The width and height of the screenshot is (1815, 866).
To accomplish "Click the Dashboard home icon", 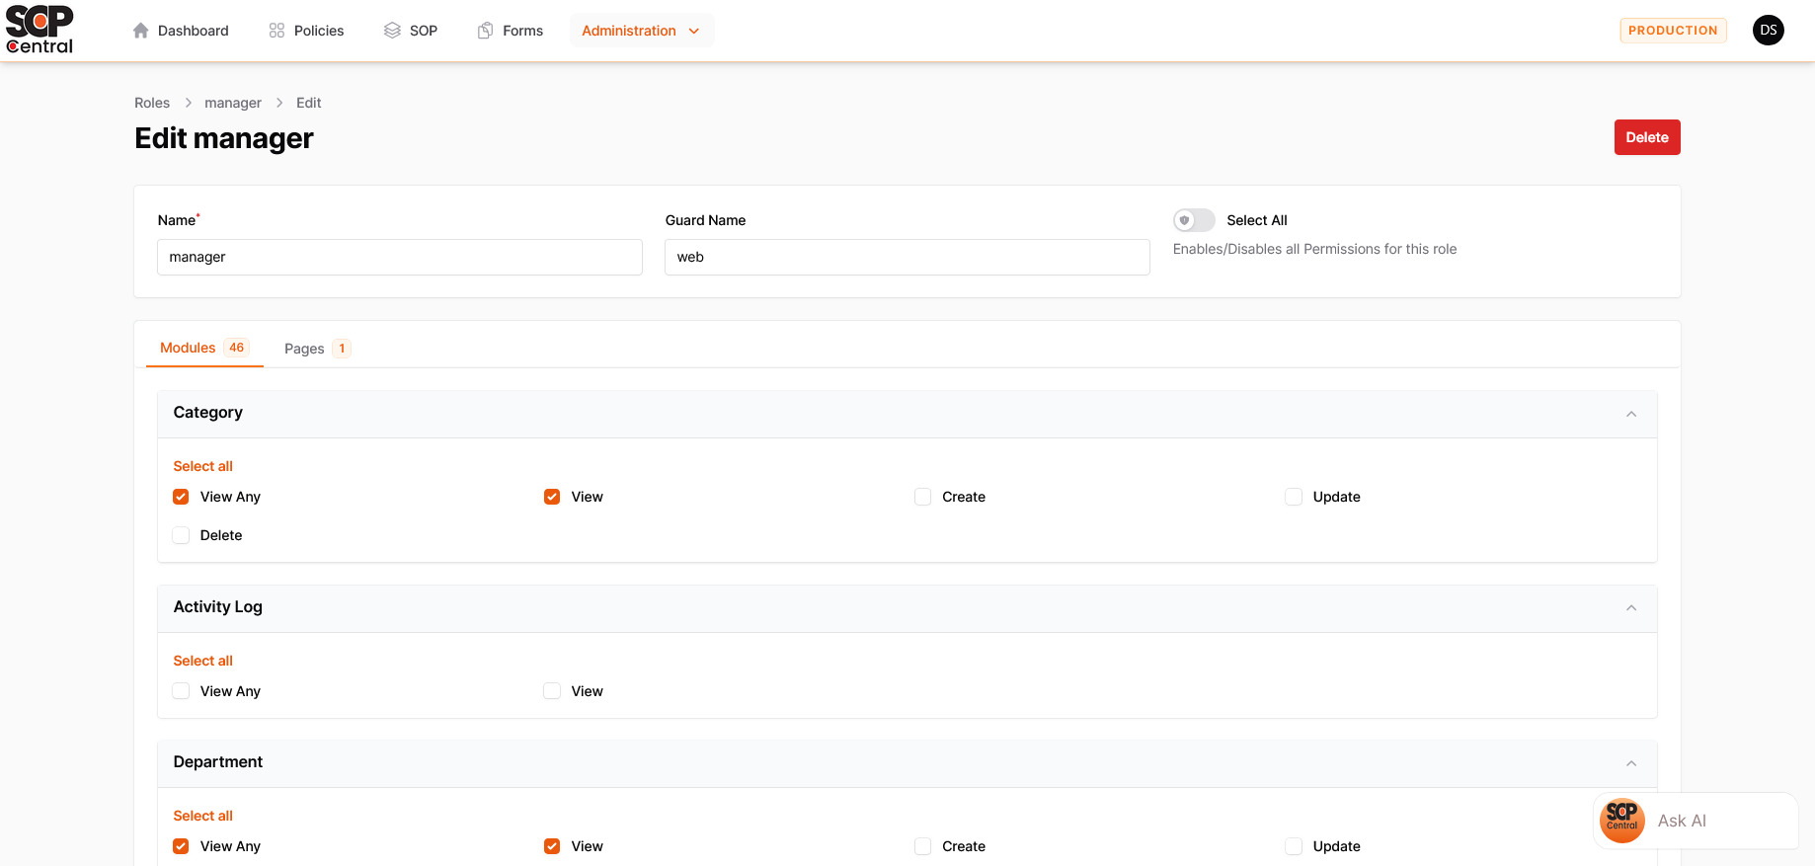I will coord(141,31).
